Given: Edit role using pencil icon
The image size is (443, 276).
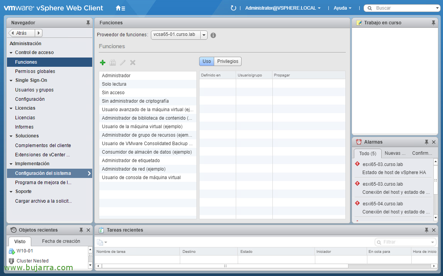Looking at the screenshot, I should 123,63.
